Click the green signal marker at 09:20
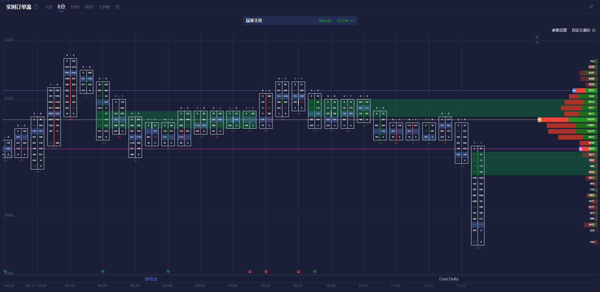 (103, 272)
